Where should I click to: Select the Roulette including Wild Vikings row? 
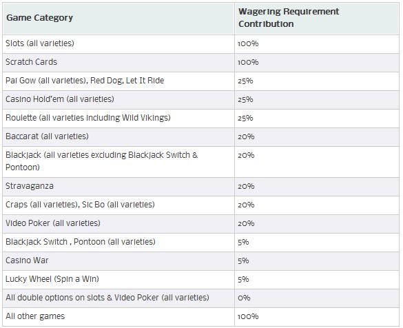pyautogui.click(x=200, y=119)
